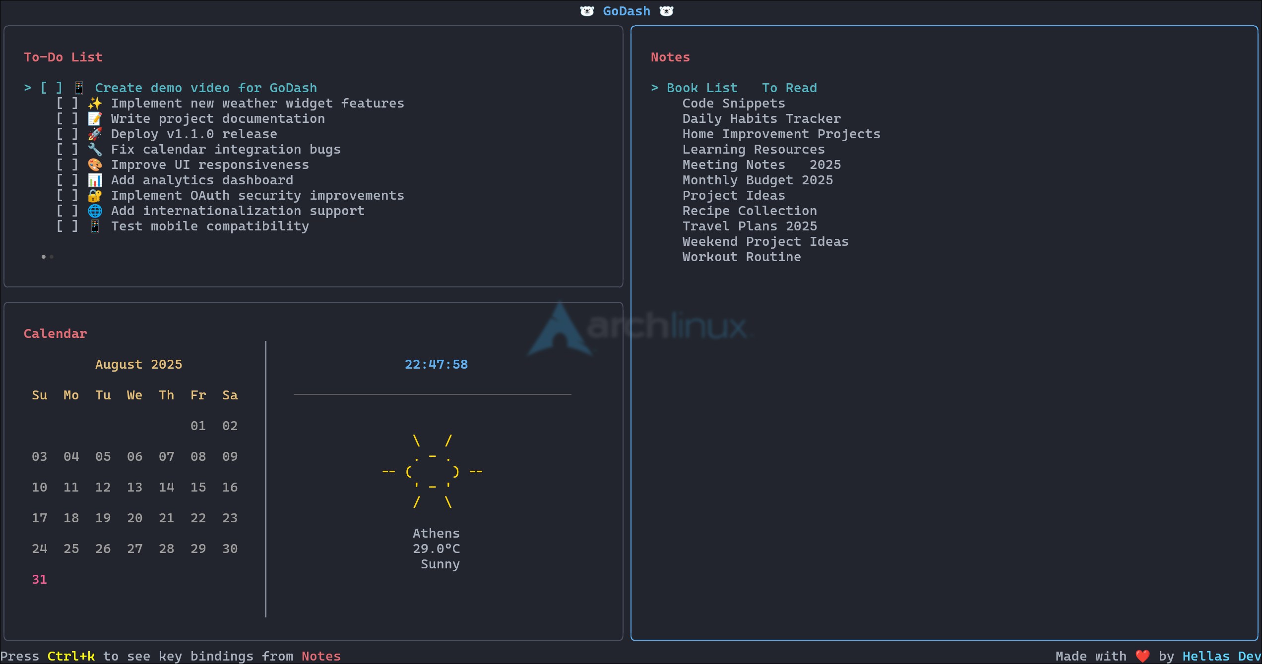
Task: Click the To-Do List panel title
Action: point(63,57)
